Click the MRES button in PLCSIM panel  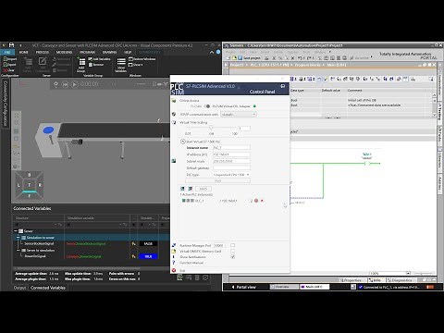point(203,189)
